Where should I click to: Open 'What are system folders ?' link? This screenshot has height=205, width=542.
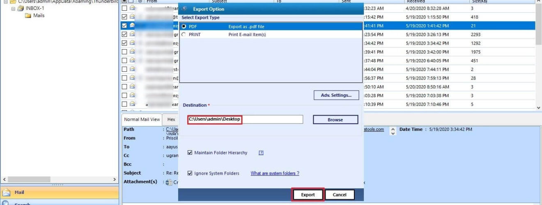tap(275, 173)
